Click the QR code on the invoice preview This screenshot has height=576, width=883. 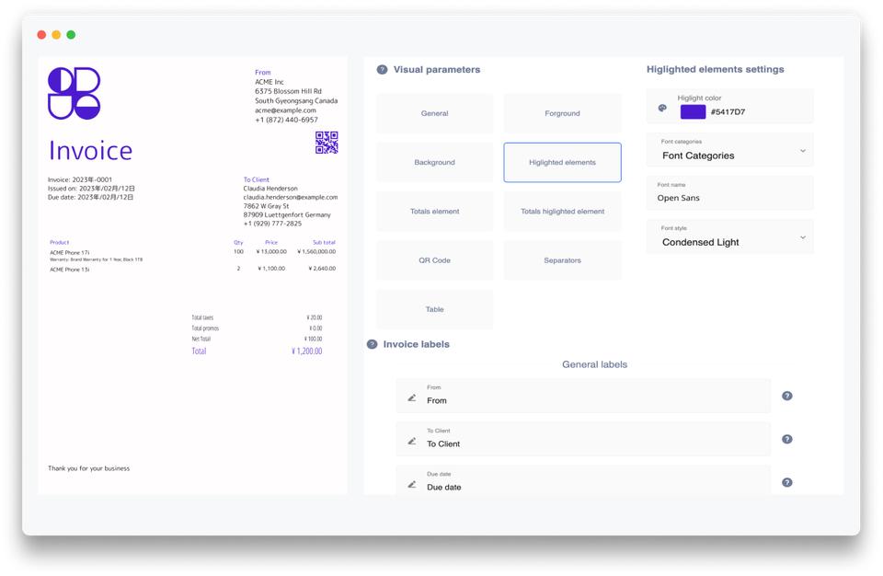[327, 144]
